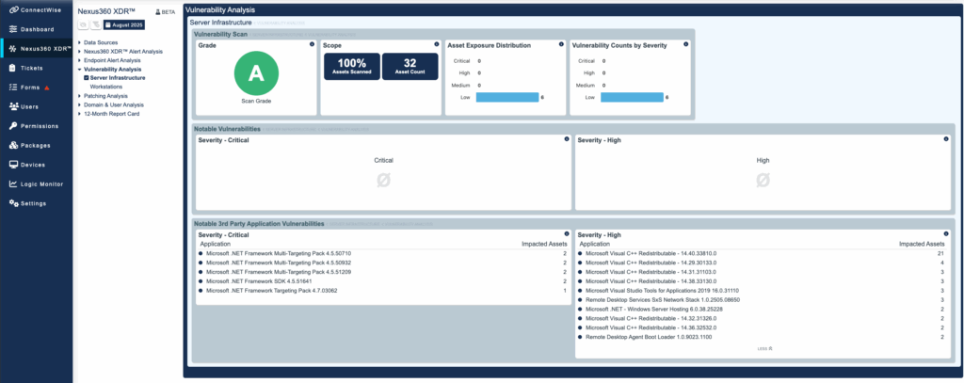This screenshot has width=964, height=383.
Task: Open Logic Monitor from the sidebar
Action: pos(41,184)
